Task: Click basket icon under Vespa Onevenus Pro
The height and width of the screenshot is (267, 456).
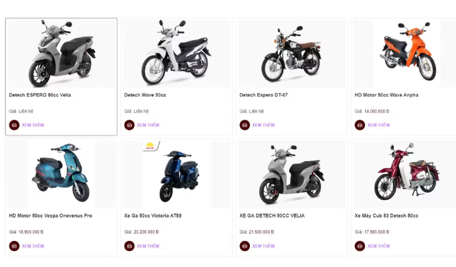Action: point(14,246)
